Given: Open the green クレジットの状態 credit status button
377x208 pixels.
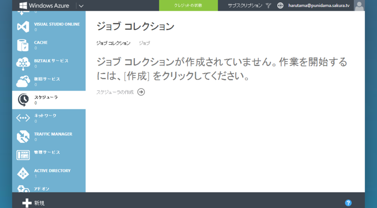Looking at the screenshot, I should coord(188,6).
